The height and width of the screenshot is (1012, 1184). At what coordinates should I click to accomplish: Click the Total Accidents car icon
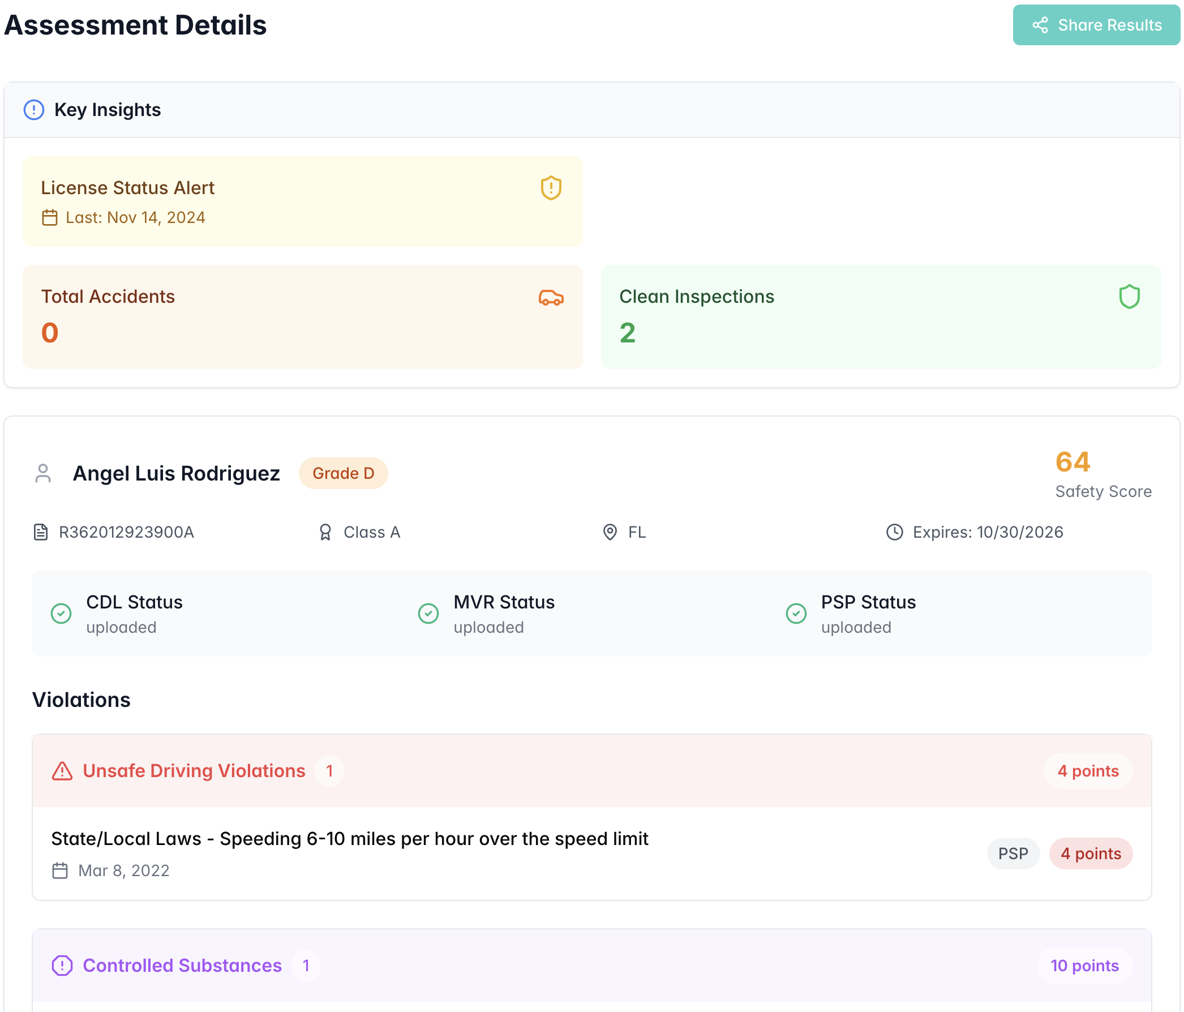551,297
